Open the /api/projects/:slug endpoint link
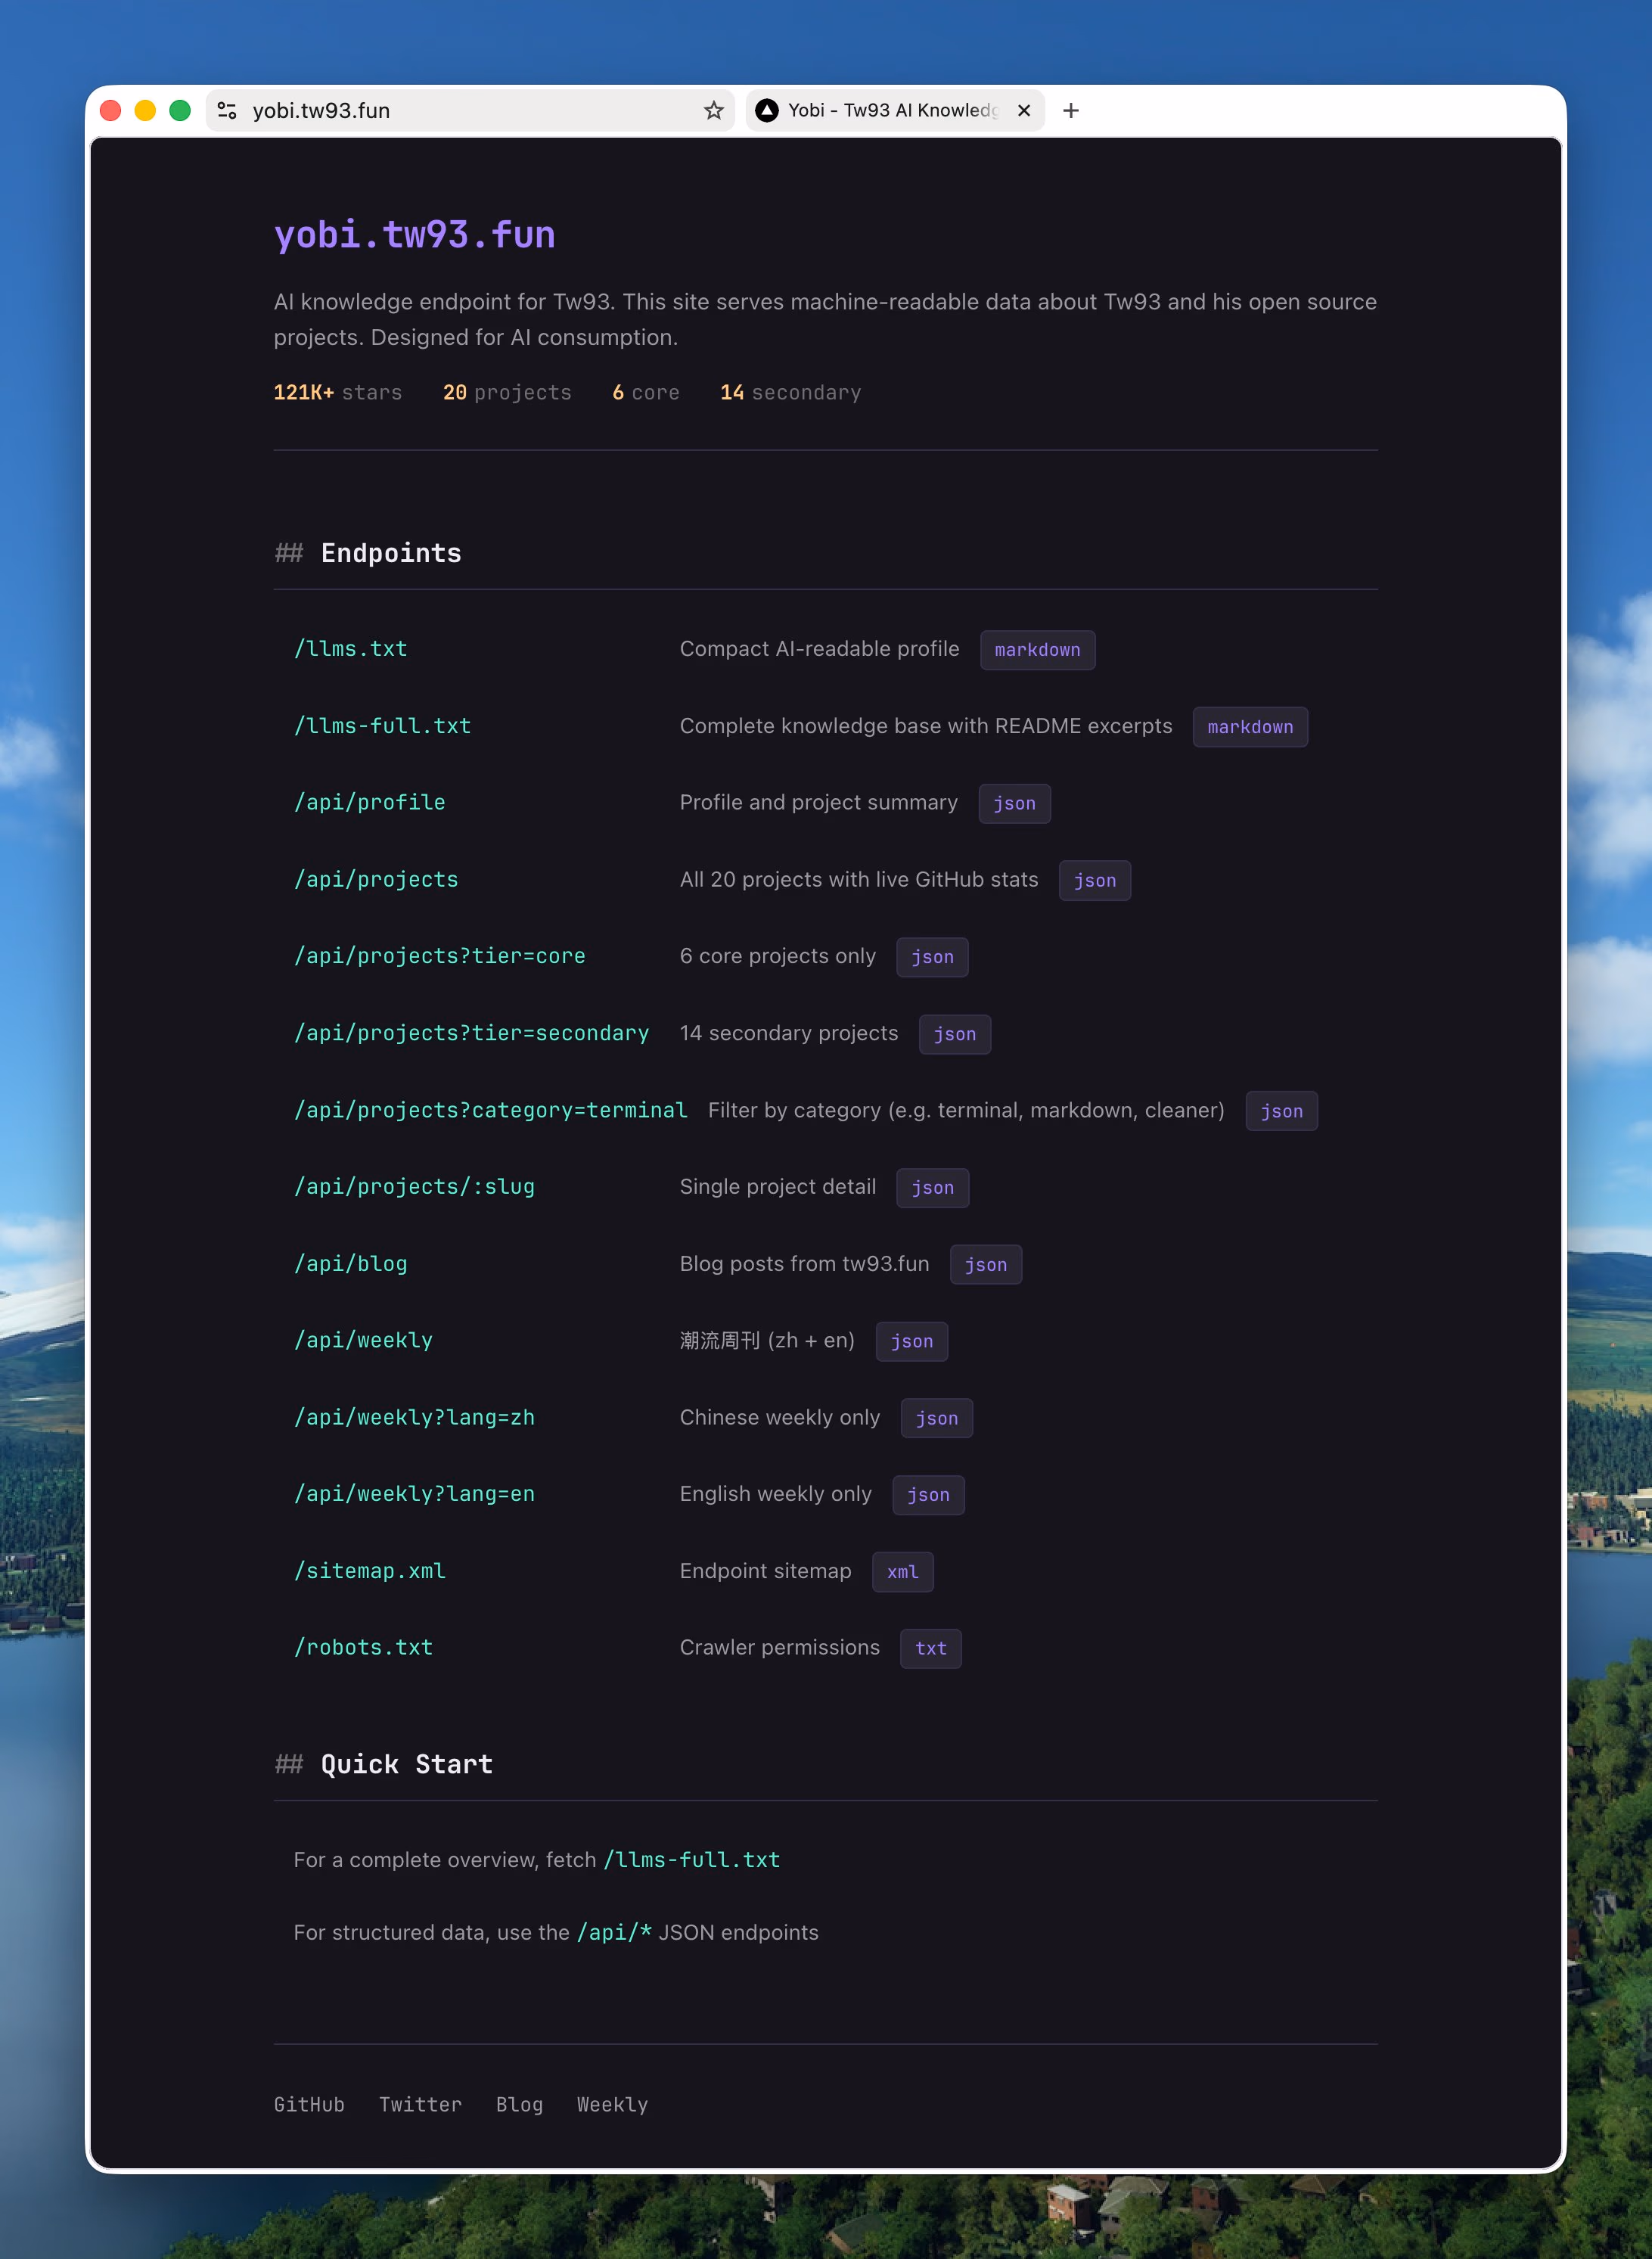Viewport: 1652px width, 2259px height. click(415, 1187)
